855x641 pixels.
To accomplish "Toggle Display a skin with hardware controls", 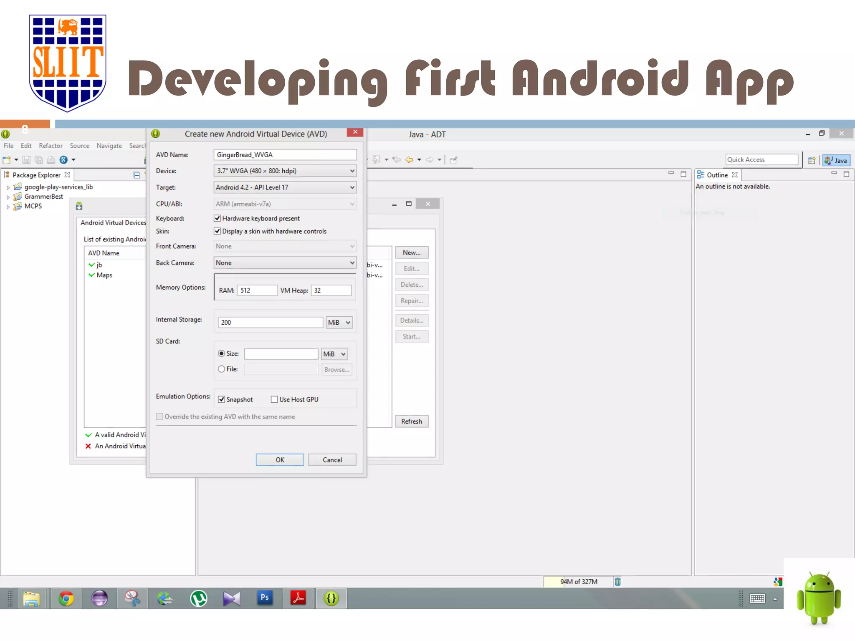I will click(217, 231).
